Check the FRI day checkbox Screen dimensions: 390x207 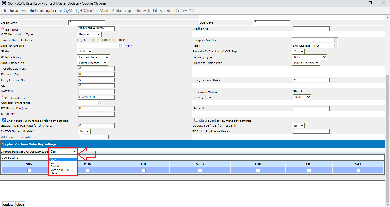click(309, 170)
